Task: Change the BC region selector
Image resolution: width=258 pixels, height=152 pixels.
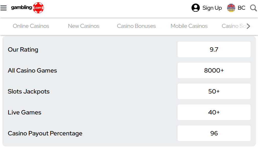Action: [x=241, y=8]
